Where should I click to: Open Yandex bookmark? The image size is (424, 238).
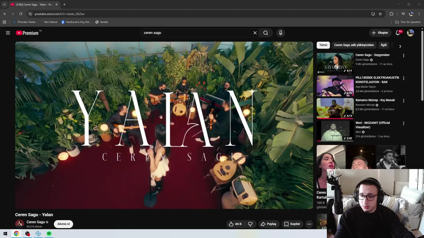pos(102,22)
